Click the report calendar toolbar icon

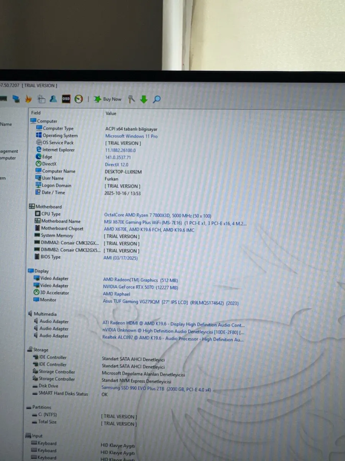(x=41, y=99)
